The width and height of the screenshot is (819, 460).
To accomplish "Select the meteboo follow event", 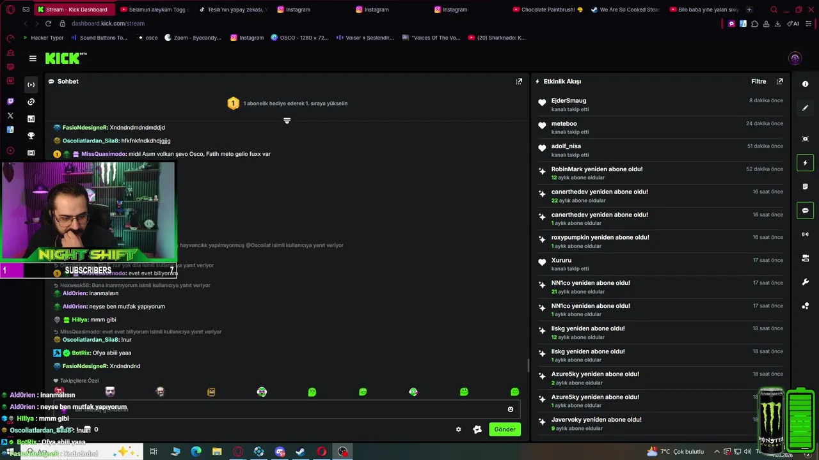I will coord(660,127).
